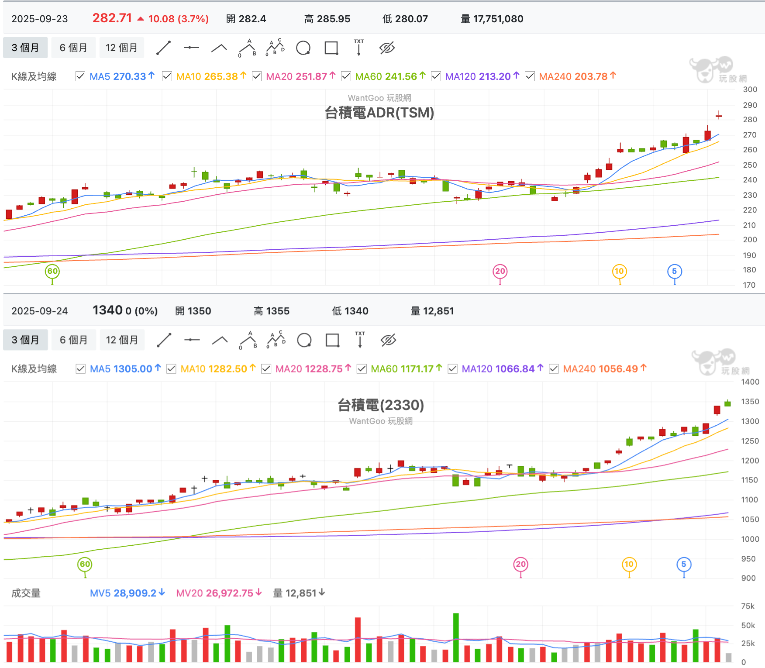
Task: Select the TXT annotation tool on 2330 chart
Action: pos(360,340)
